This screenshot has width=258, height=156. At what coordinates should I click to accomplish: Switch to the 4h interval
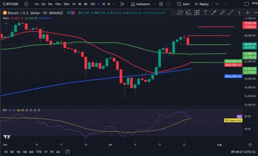80,4
